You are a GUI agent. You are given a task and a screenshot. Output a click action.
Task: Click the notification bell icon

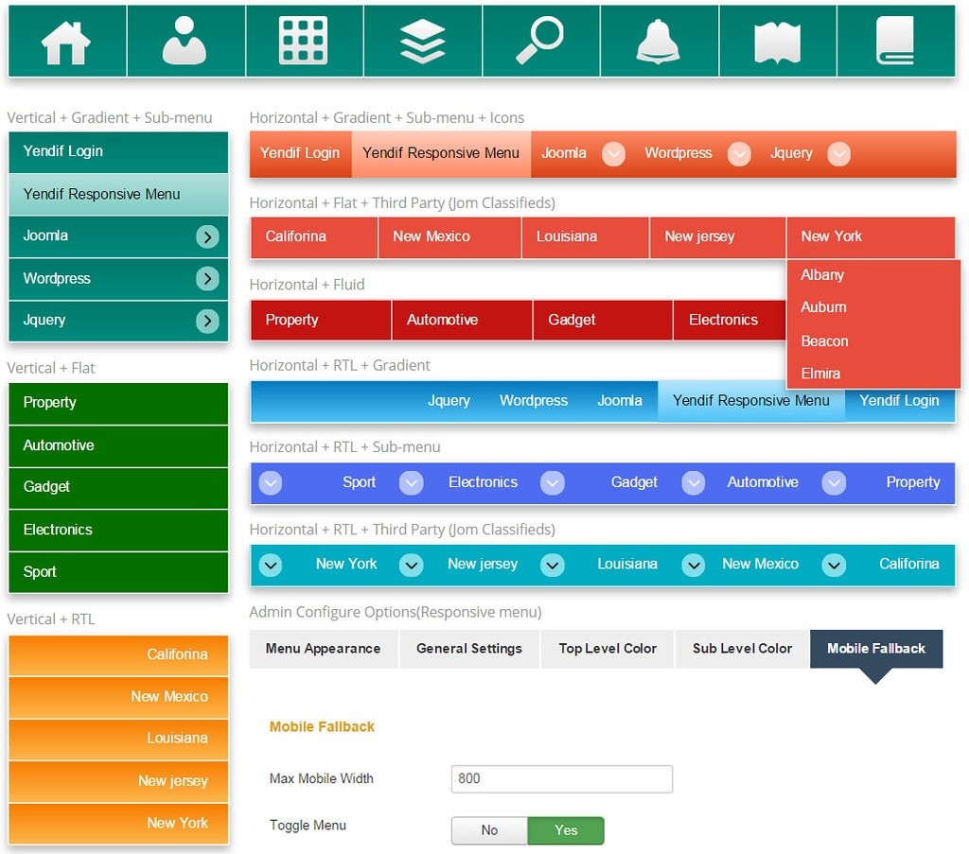[659, 41]
